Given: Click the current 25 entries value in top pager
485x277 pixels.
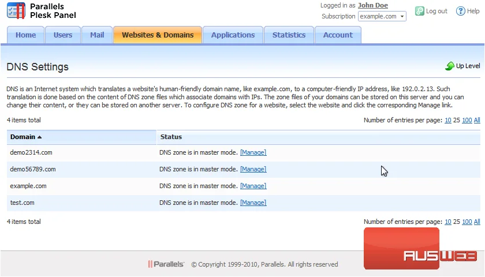Looking at the screenshot, I should click(457, 120).
